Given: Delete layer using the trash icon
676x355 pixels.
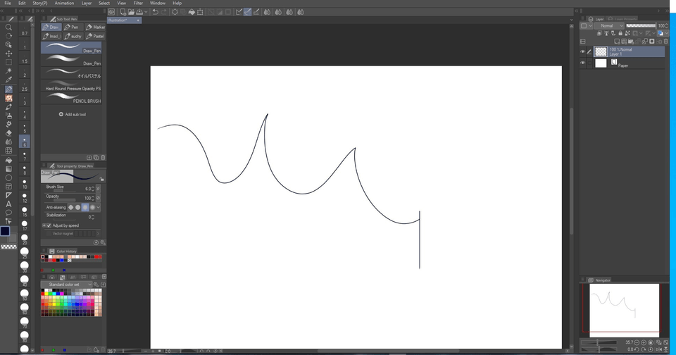Looking at the screenshot, I should click(x=666, y=42).
